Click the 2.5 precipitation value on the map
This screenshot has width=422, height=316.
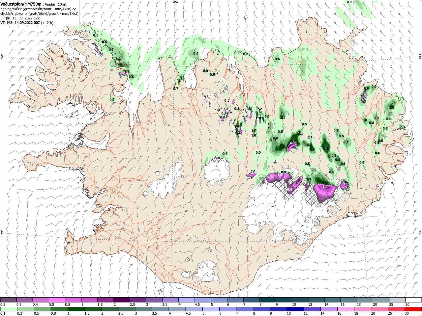coord(309,137)
